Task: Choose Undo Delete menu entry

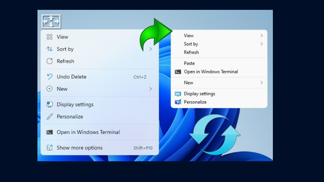Action: [x=100, y=77]
